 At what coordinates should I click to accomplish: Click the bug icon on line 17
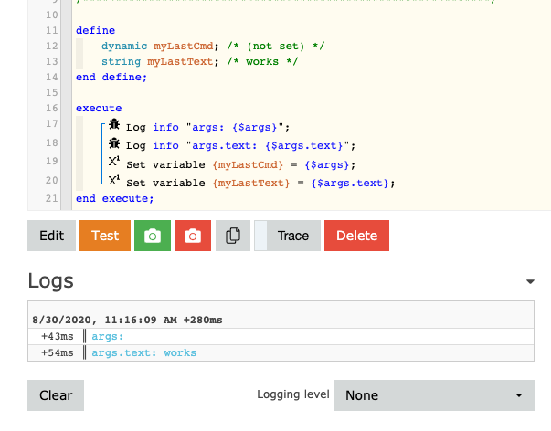(114, 124)
